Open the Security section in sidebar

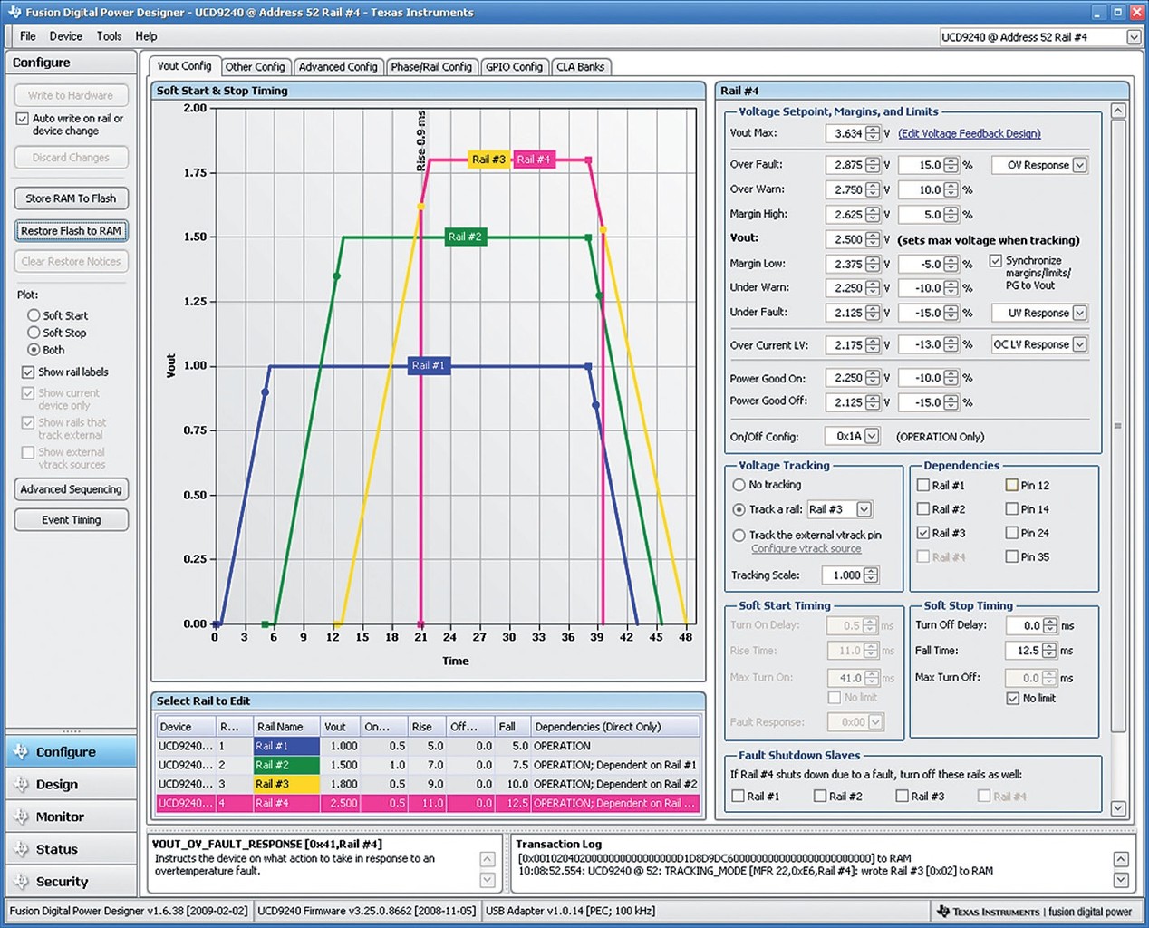pyautogui.click(x=71, y=882)
